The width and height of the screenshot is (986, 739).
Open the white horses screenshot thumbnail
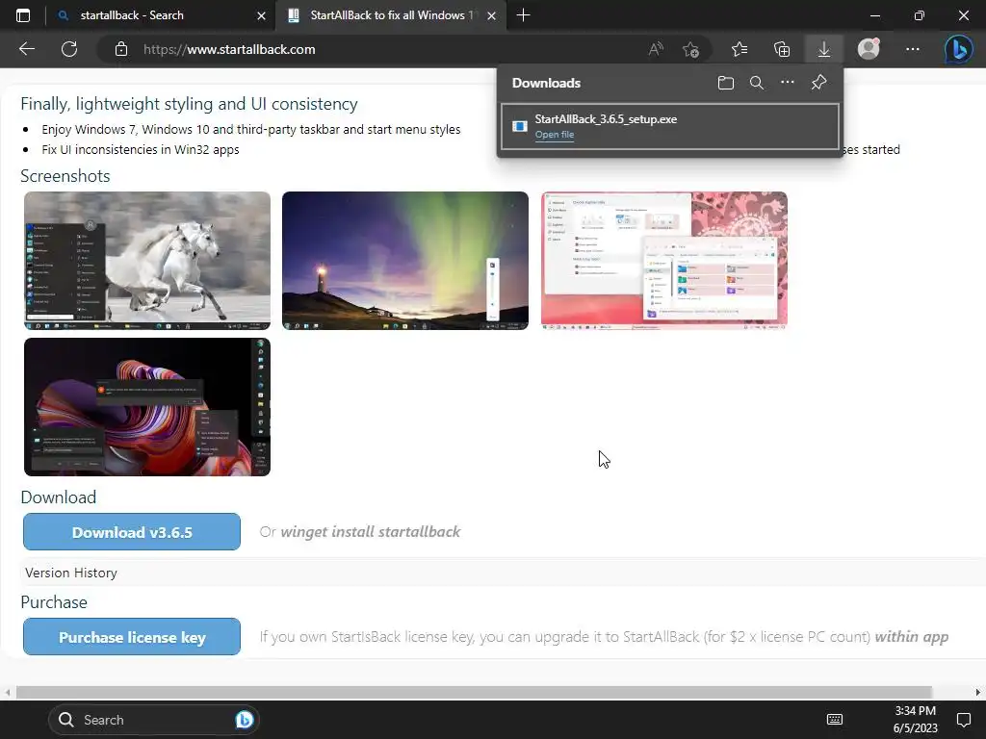[147, 261]
